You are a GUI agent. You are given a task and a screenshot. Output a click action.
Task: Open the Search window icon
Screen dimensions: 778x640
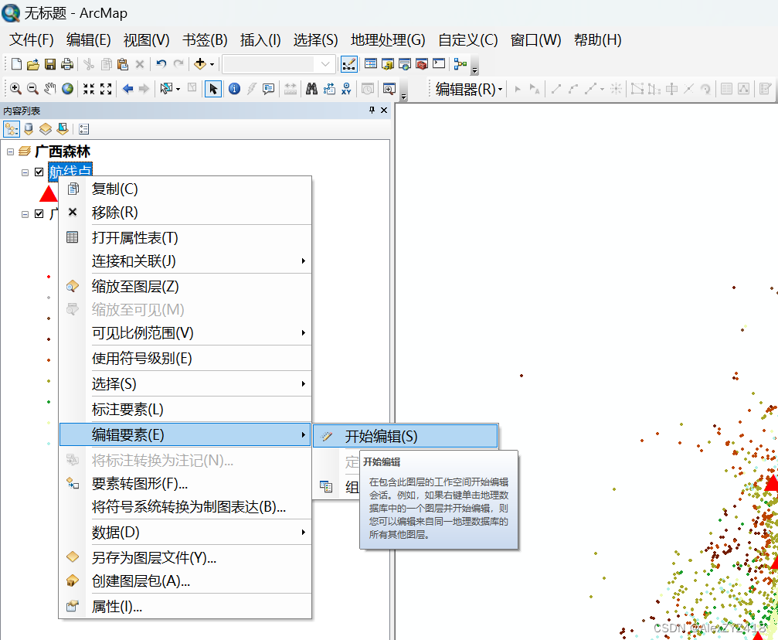point(405,64)
